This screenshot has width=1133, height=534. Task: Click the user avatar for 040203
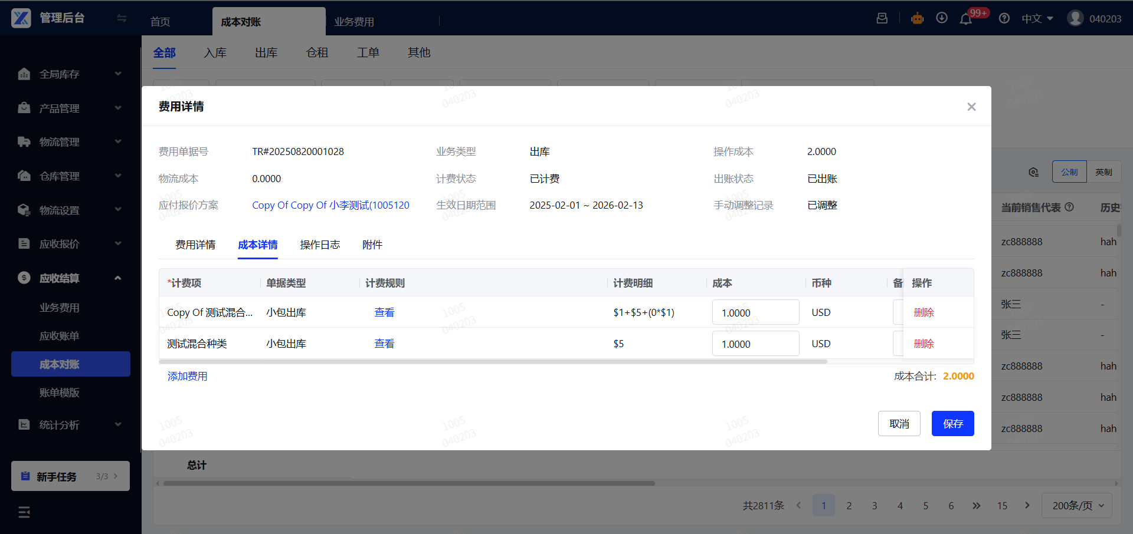1075,18
